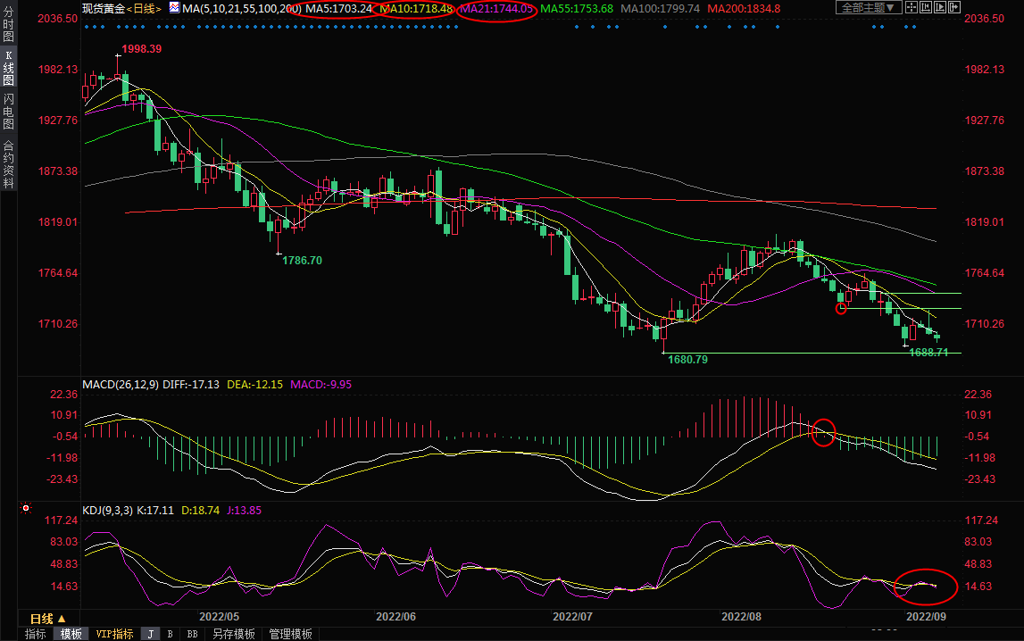The width and height of the screenshot is (1024, 641).
Task: Click the MACD(26,12,9) indicator label
Action: point(121,385)
